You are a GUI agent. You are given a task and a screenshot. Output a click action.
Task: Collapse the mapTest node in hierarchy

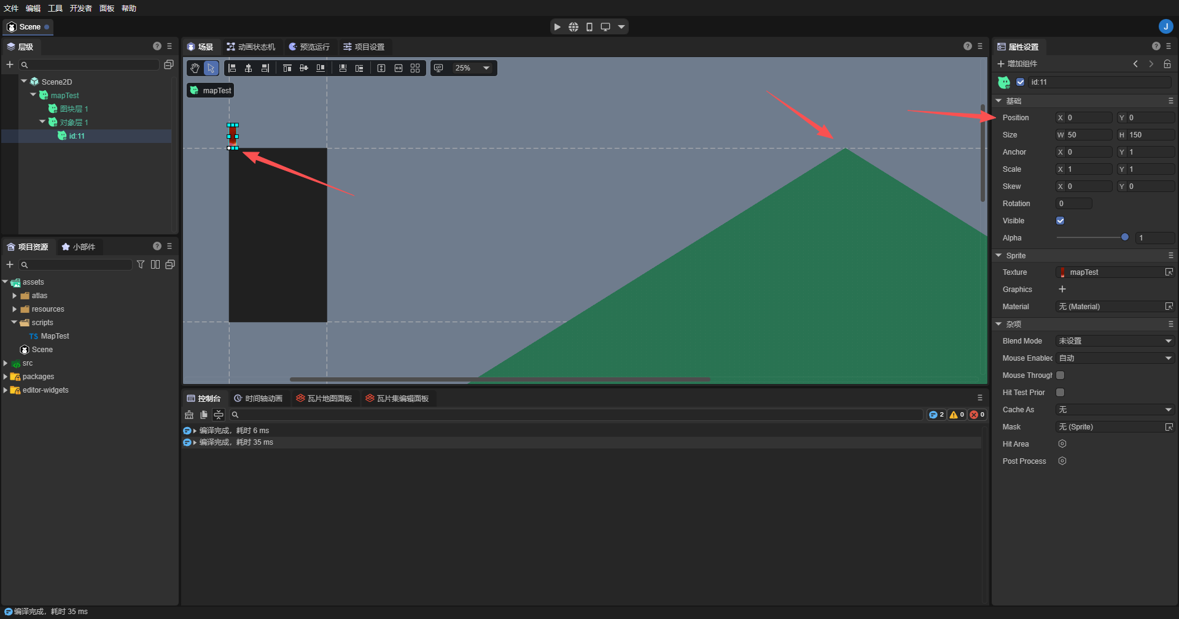click(x=33, y=95)
